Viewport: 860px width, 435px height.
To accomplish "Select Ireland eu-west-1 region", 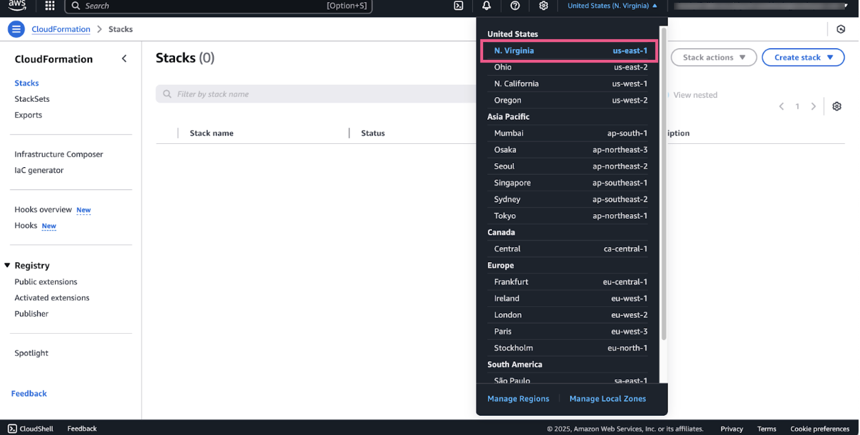I will pos(571,298).
